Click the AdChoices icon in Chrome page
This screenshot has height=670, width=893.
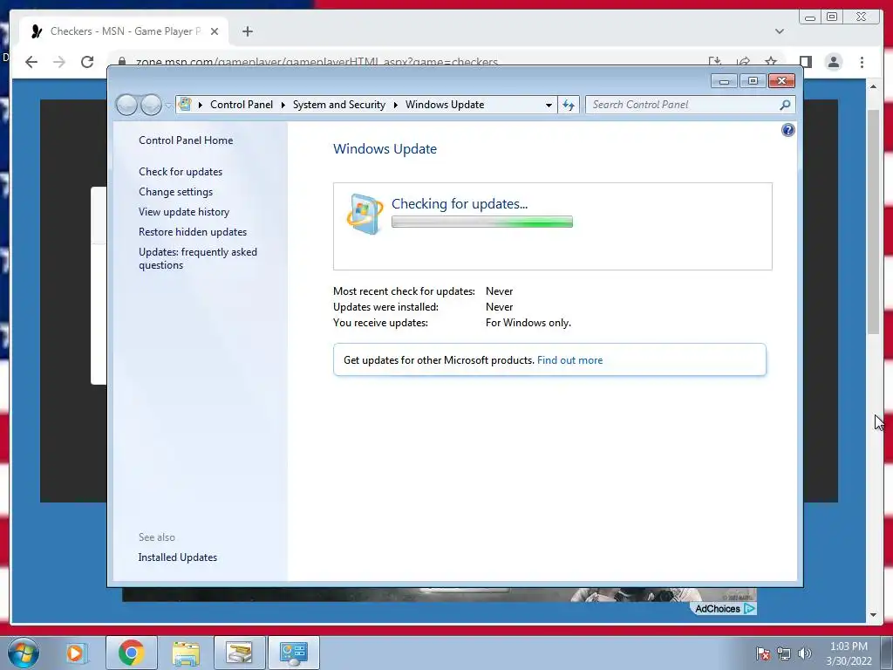point(749,608)
